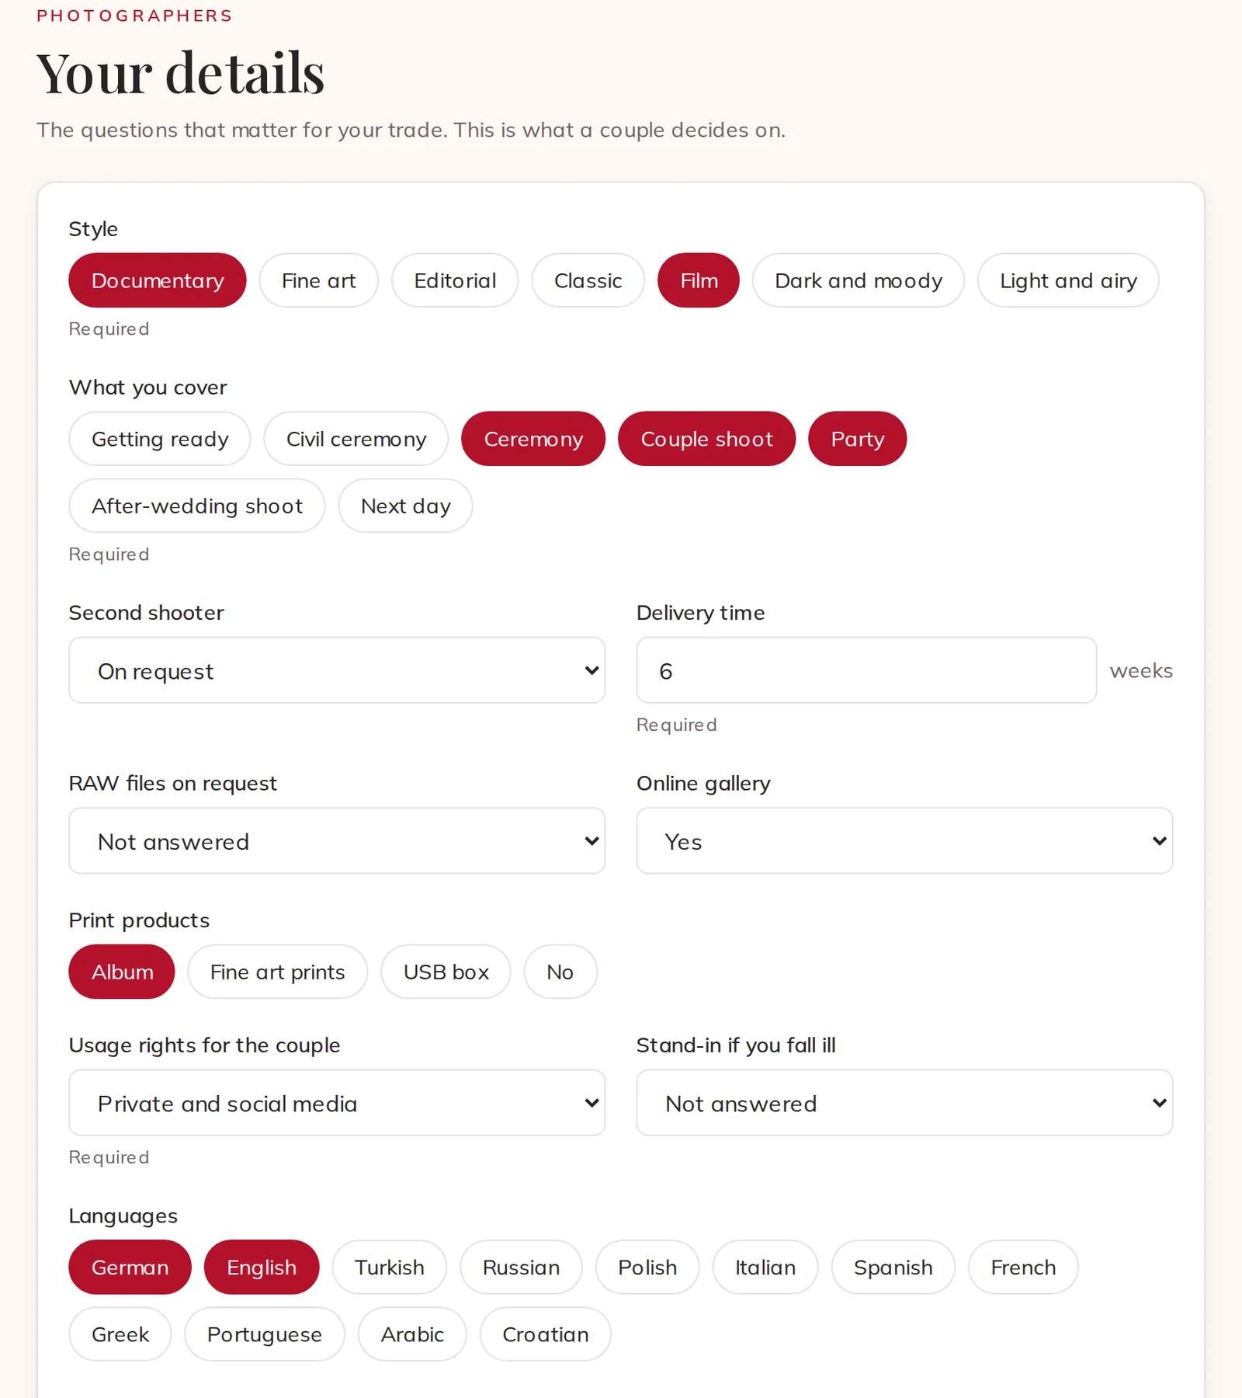
Task: Click the Delivery time weeks input field
Action: click(866, 671)
